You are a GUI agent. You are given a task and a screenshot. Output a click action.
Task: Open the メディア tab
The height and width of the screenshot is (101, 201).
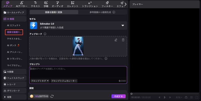[8, 4]
